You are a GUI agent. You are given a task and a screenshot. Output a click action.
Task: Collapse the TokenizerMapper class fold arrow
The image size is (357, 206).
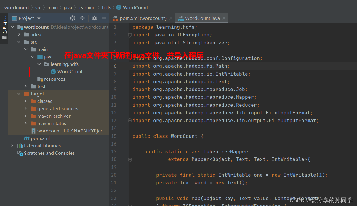(129, 159)
